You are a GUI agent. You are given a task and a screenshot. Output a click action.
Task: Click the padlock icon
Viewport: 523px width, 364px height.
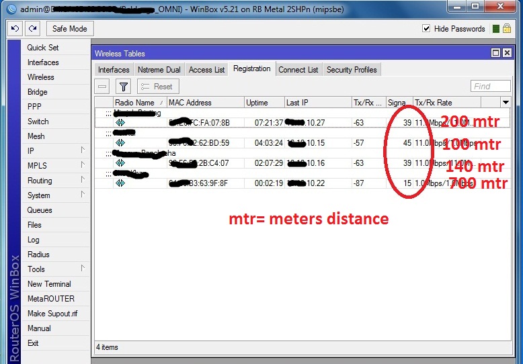coord(507,28)
